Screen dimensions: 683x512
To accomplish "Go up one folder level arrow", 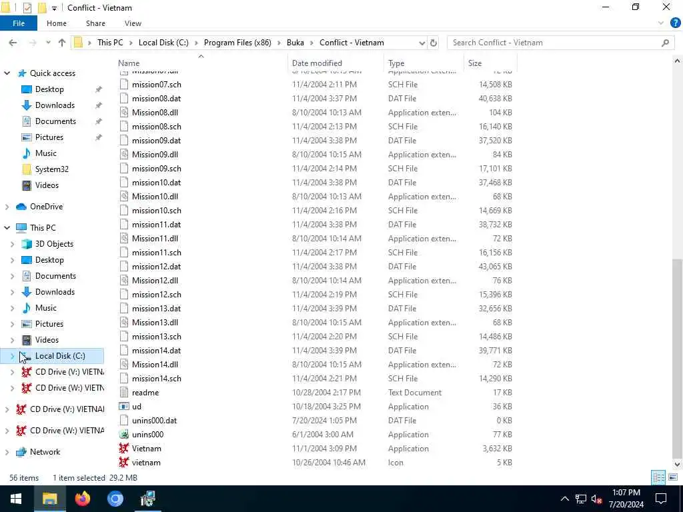I will pos(62,43).
